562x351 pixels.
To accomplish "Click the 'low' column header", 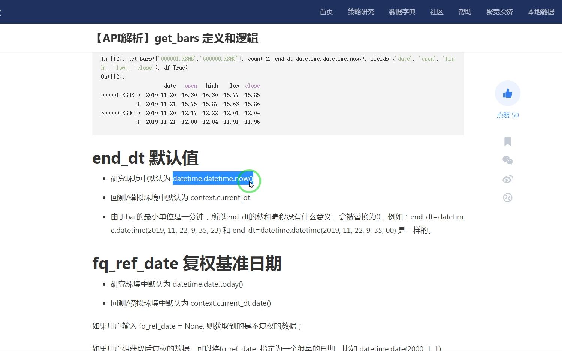I will click(235, 86).
